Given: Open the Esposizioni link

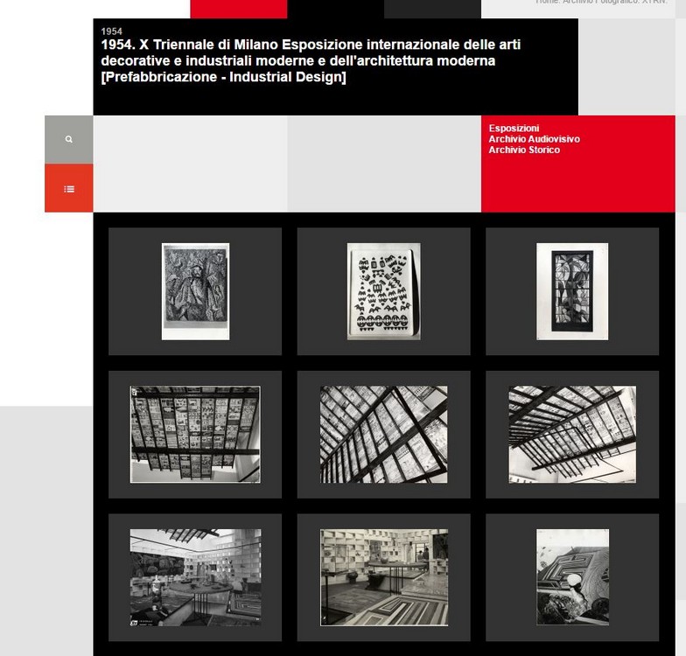Looking at the screenshot, I should 514,128.
